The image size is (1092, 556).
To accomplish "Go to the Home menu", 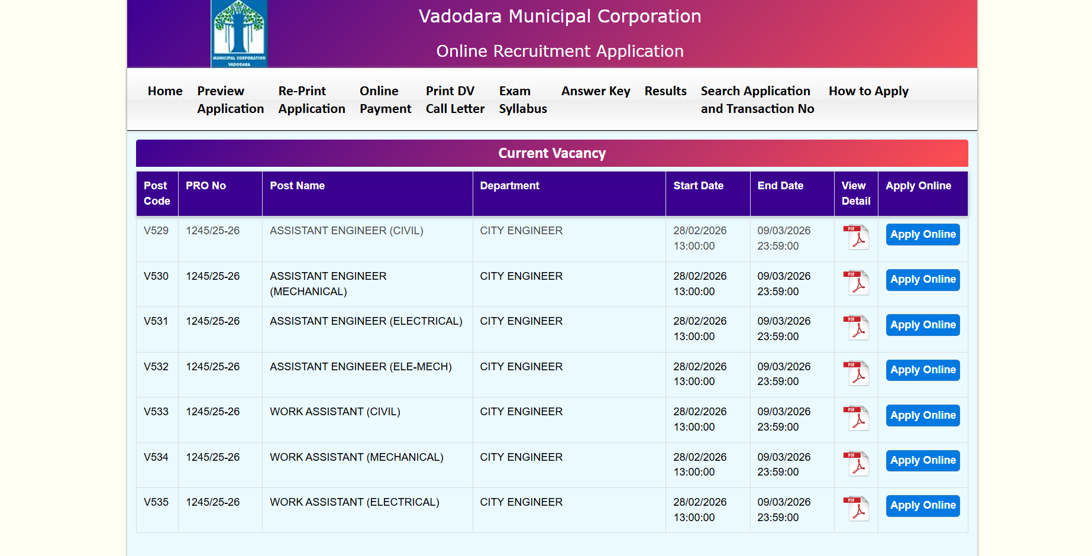I will (165, 91).
